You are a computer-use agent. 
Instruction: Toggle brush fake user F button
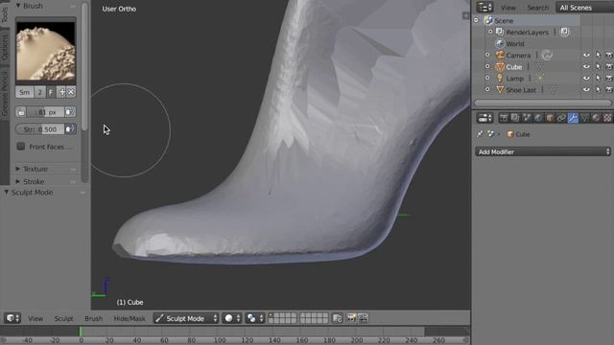pos(51,92)
